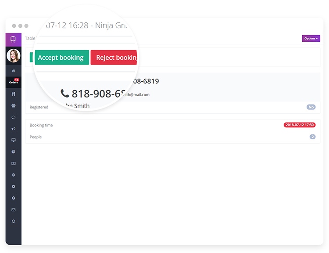Open the question mark help icon
329x253 pixels.
(14, 198)
